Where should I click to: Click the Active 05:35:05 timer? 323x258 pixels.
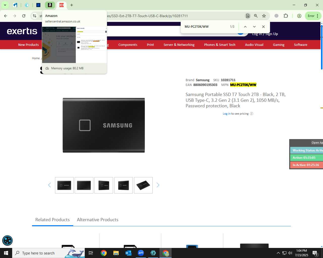coord(307,158)
